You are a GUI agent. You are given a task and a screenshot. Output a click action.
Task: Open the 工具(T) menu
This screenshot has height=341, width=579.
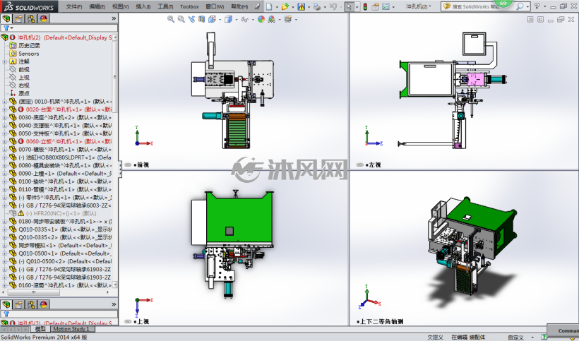tap(165, 6)
